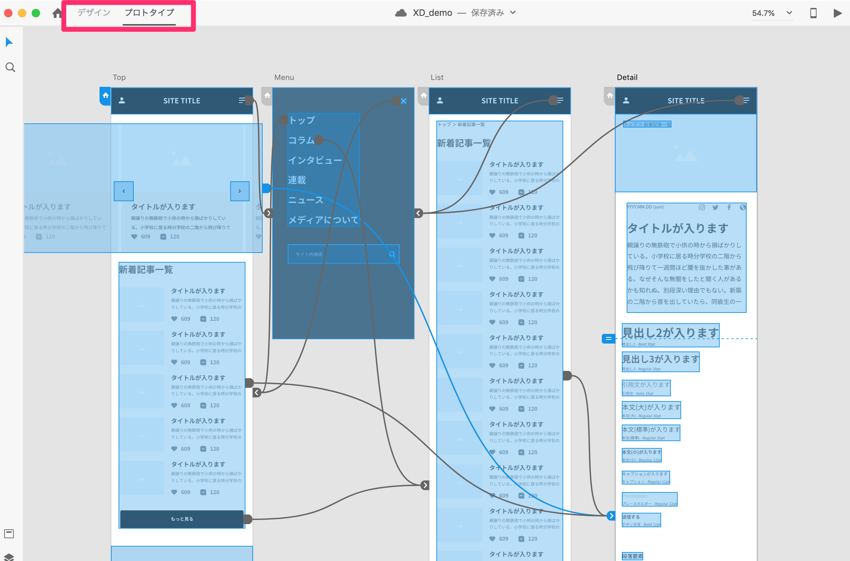This screenshot has width=850, height=561.
Task: Set Detail artboard as home screen
Action: (x=609, y=96)
